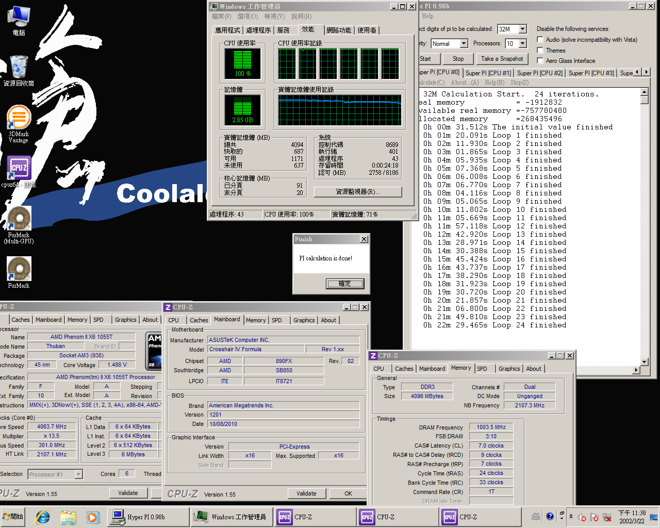This screenshot has height=528, width=660.
Task: Click the CPU 使用率 100% meter
Action: click(242, 63)
